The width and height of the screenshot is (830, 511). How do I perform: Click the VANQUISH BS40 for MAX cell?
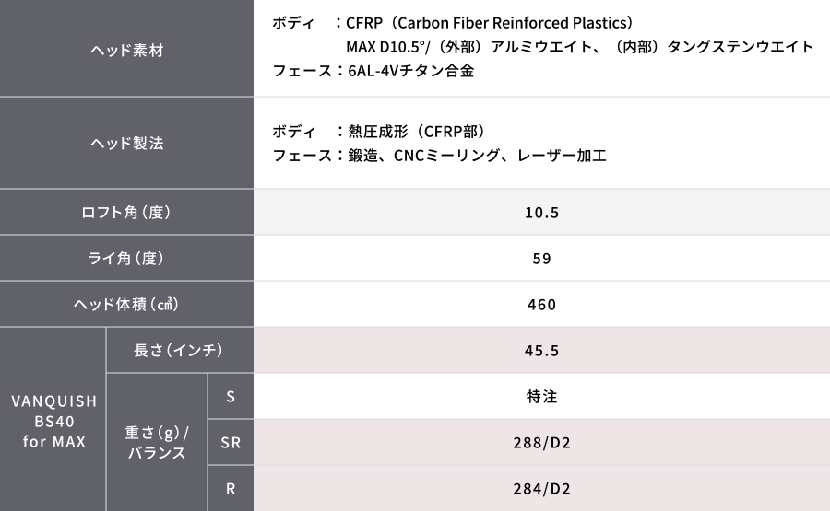pos(53,419)
